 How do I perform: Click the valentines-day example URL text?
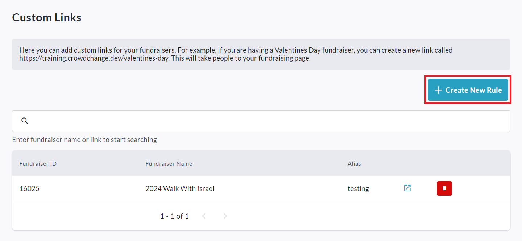[x=94, y=58]
